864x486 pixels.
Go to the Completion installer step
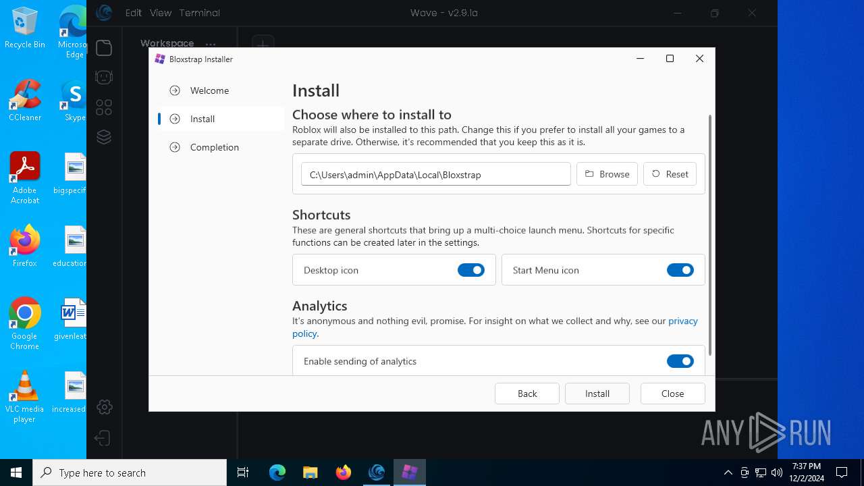[221, 147]
